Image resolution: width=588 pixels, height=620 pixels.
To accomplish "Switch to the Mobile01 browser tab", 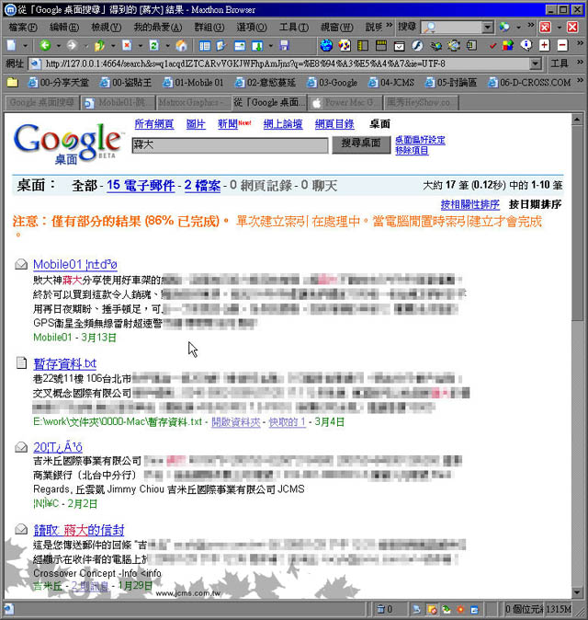I will coord(118,103).
